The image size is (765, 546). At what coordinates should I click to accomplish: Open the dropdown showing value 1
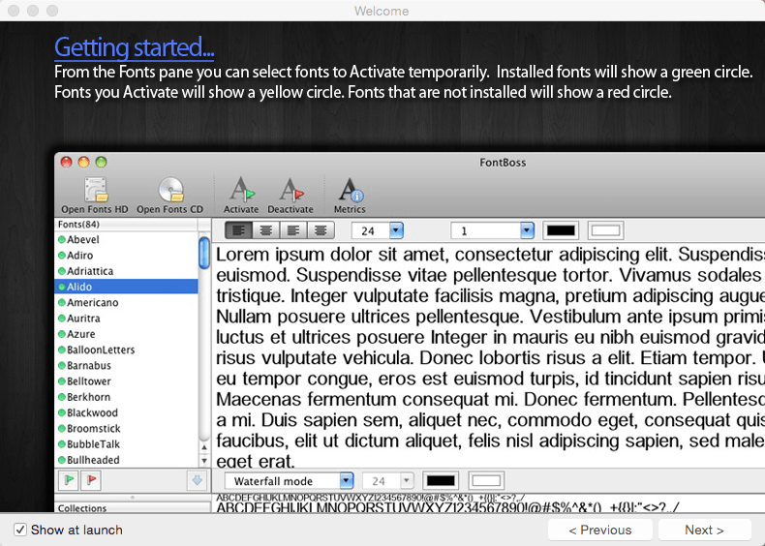point(527,230)
